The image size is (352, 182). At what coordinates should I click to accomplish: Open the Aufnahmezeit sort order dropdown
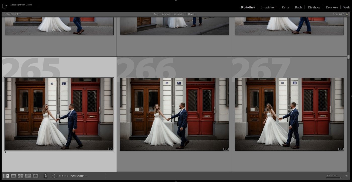79,176
